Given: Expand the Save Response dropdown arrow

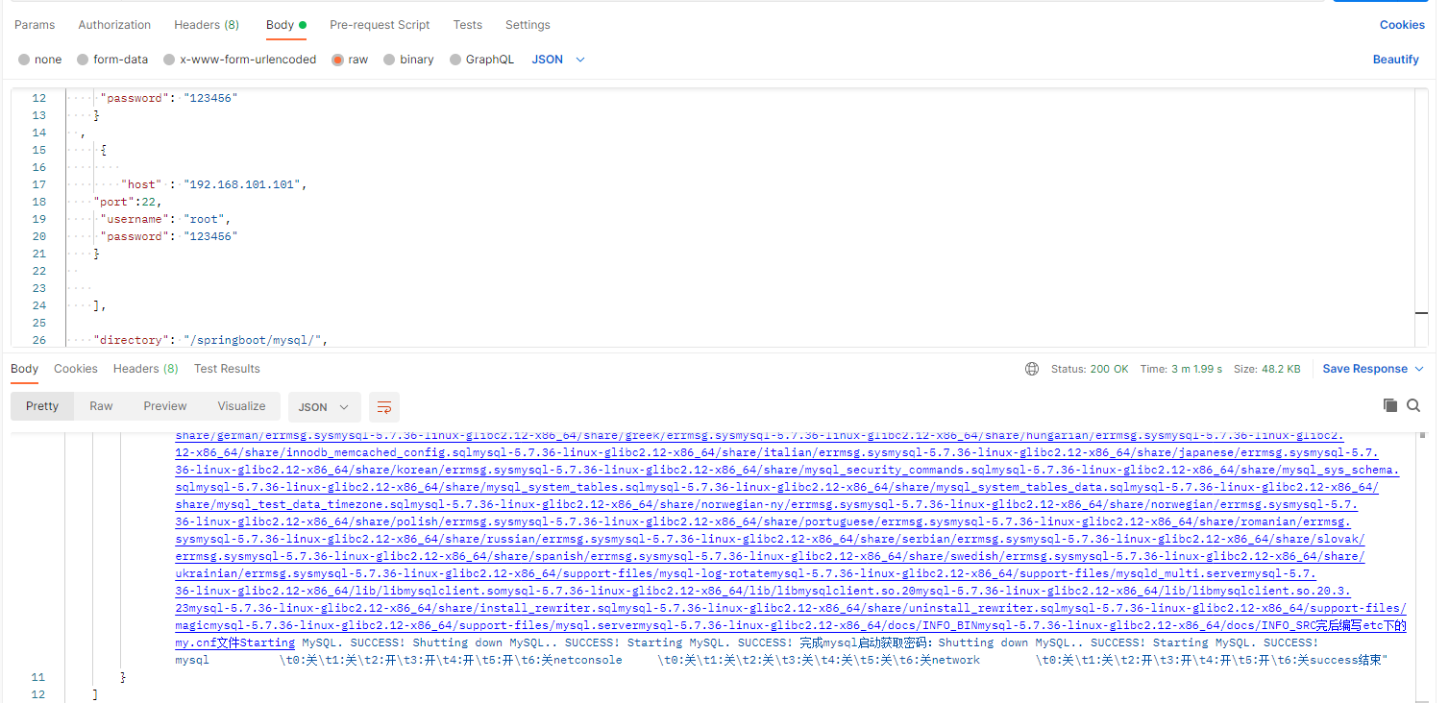Looking at the screenshot, I should [x=1419, y=369].
